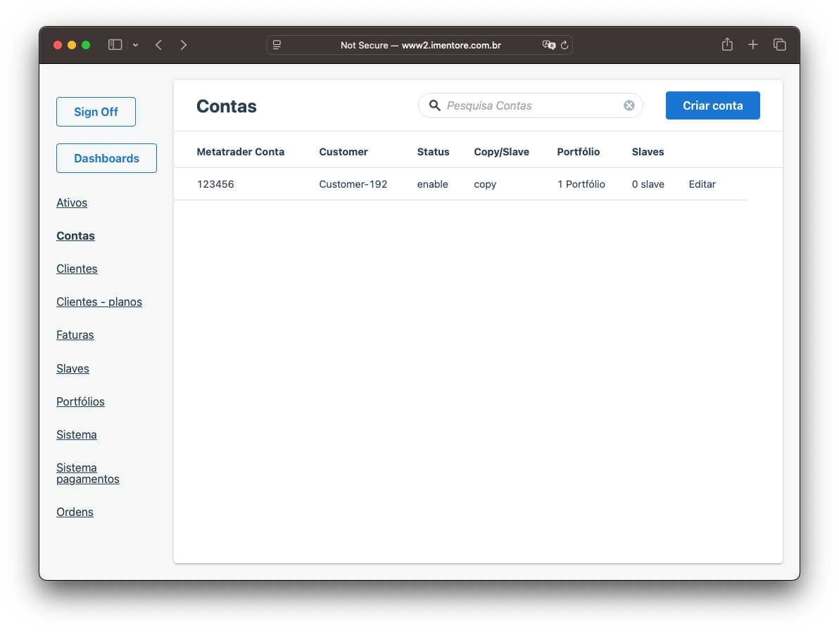Click the address bar showing www2.imentore.com.br

coord(420,45)
